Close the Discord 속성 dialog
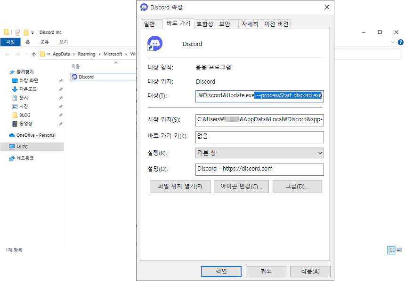405x281 pixels. pyautogui.click(x=327, y=7)
